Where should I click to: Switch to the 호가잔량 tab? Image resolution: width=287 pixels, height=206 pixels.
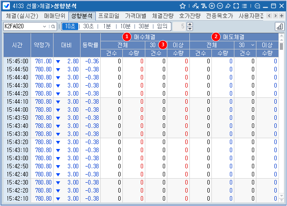coord(189,16)
